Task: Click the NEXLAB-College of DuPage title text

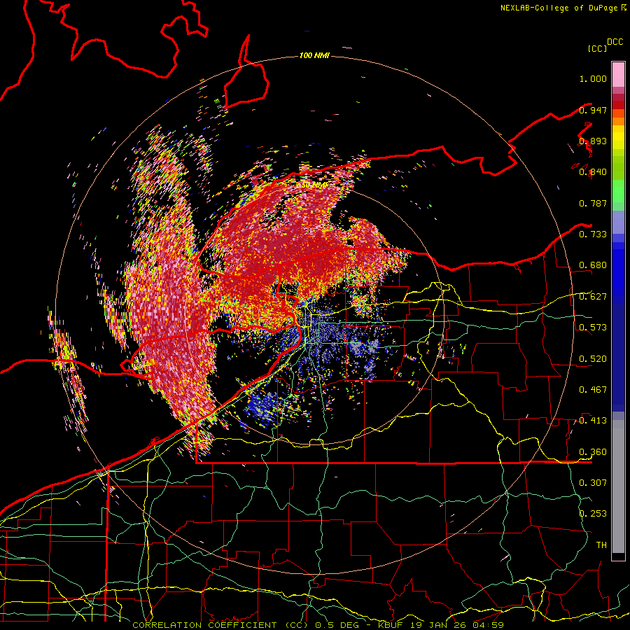Action: tap(559, 8)
